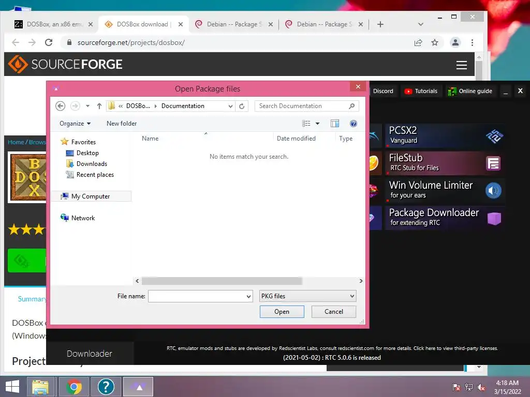Click the Chrome share page icon
This screenshot has width=530, height=397.
tap(418, 42)
